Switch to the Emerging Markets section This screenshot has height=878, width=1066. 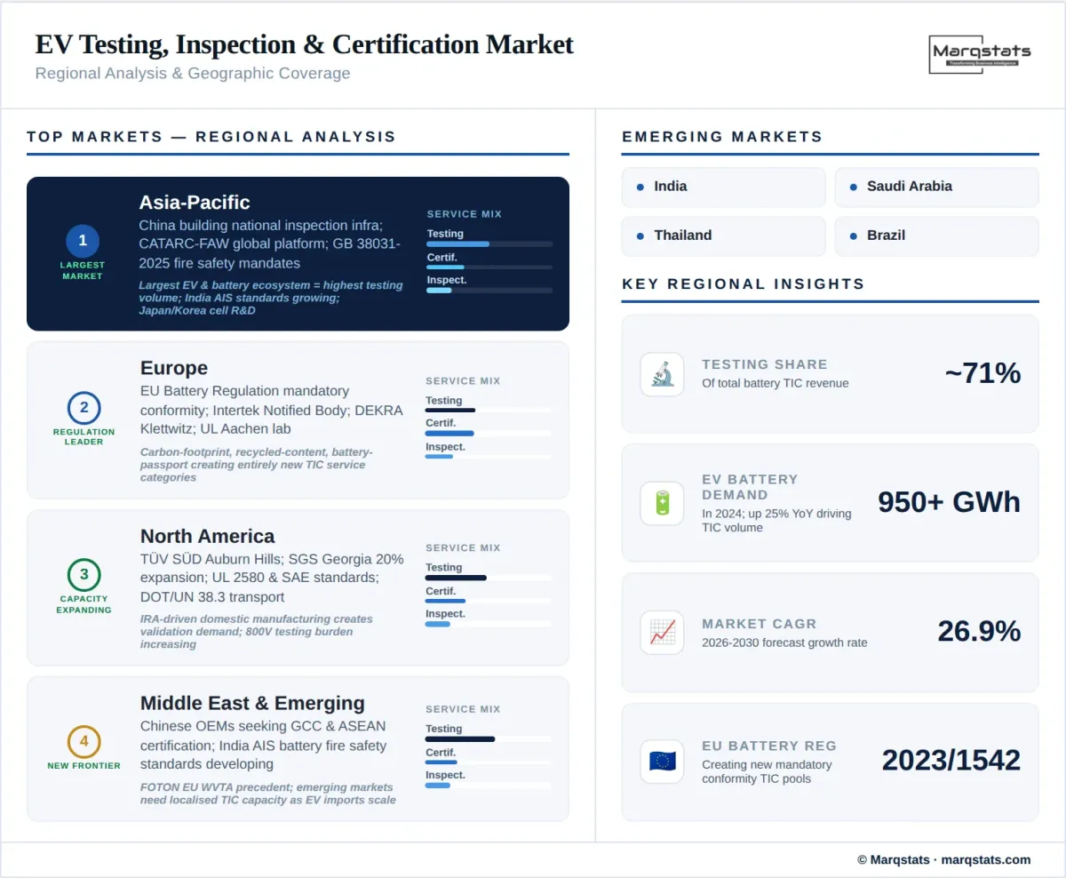721,137
